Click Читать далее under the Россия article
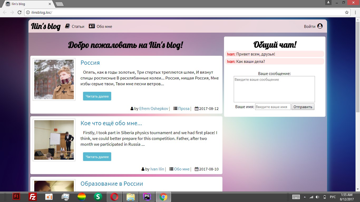This screenshot has height=202, width=360. 97,96
